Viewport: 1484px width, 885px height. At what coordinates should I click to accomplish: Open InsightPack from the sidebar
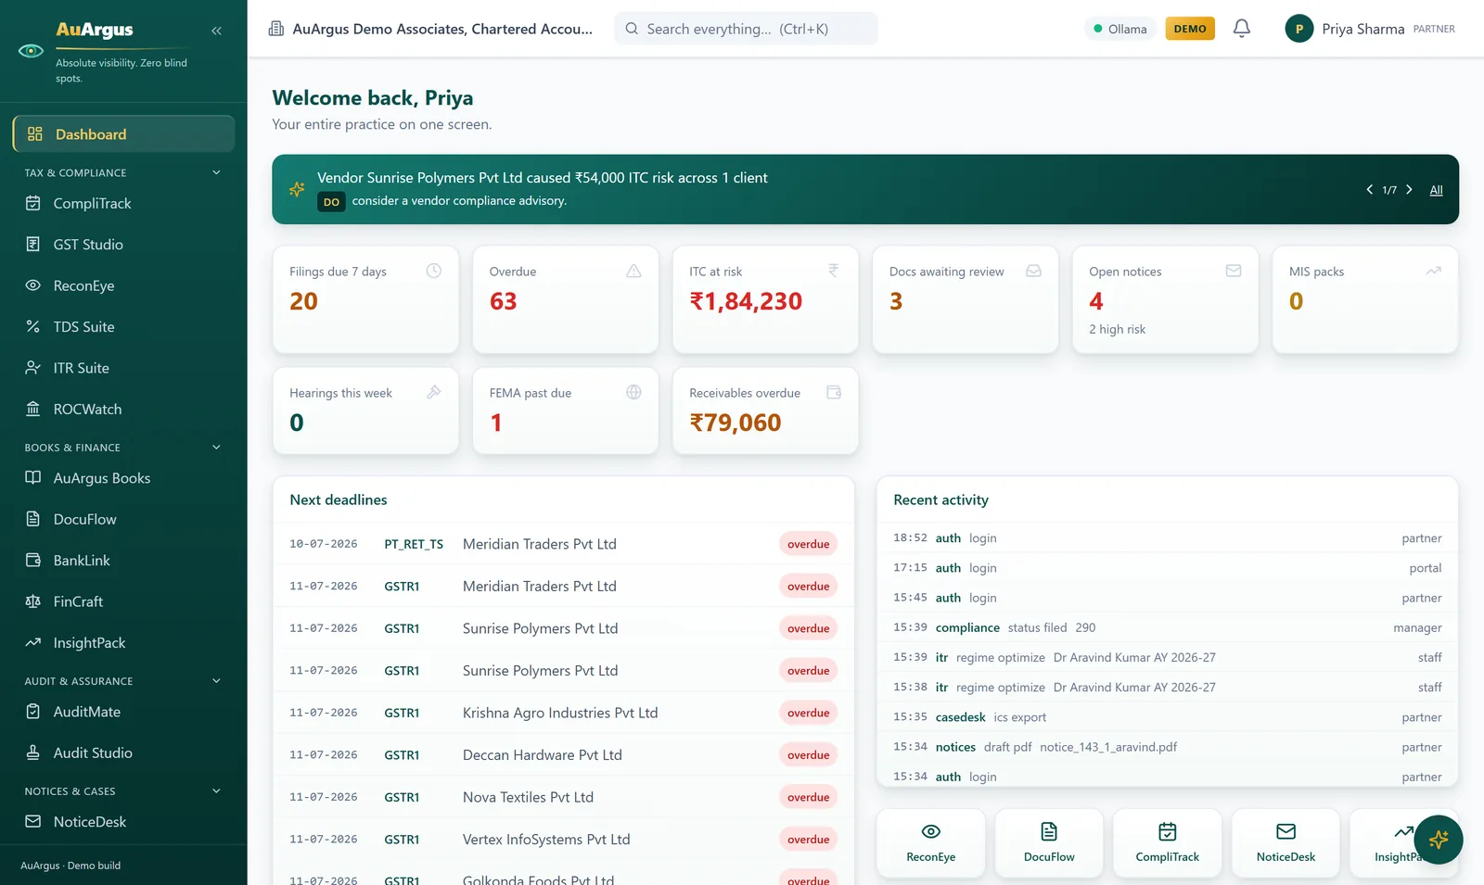[x=123, y=643]
